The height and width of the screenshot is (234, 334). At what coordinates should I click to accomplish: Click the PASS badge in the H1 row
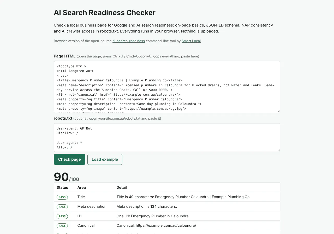click(x=62, y=216)
